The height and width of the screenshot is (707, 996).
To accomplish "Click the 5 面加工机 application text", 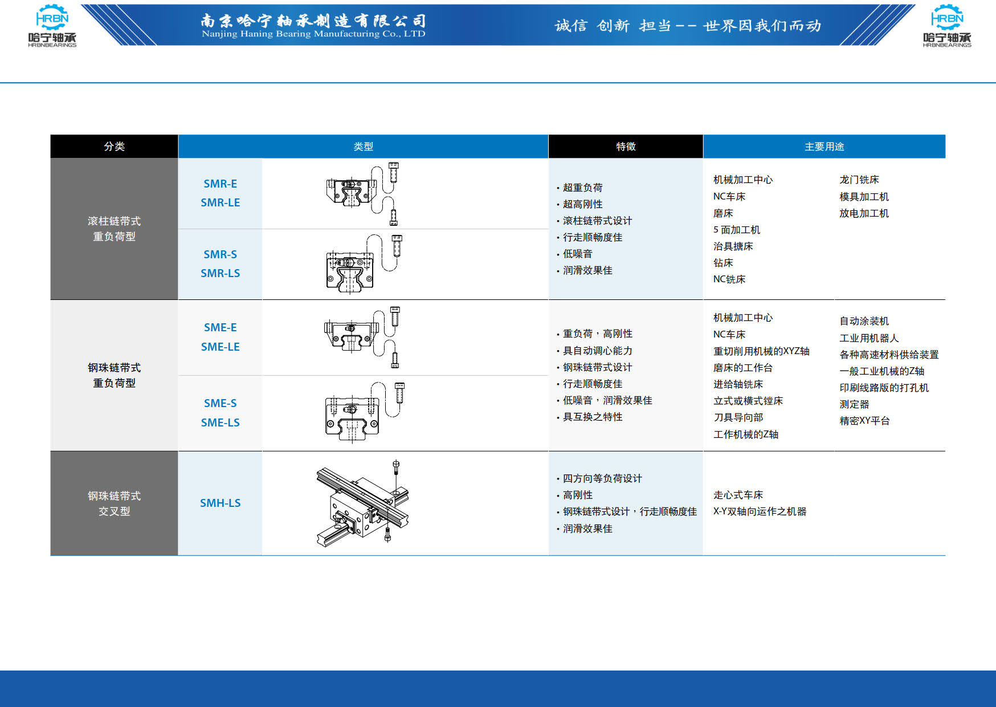I will point(737,230).
